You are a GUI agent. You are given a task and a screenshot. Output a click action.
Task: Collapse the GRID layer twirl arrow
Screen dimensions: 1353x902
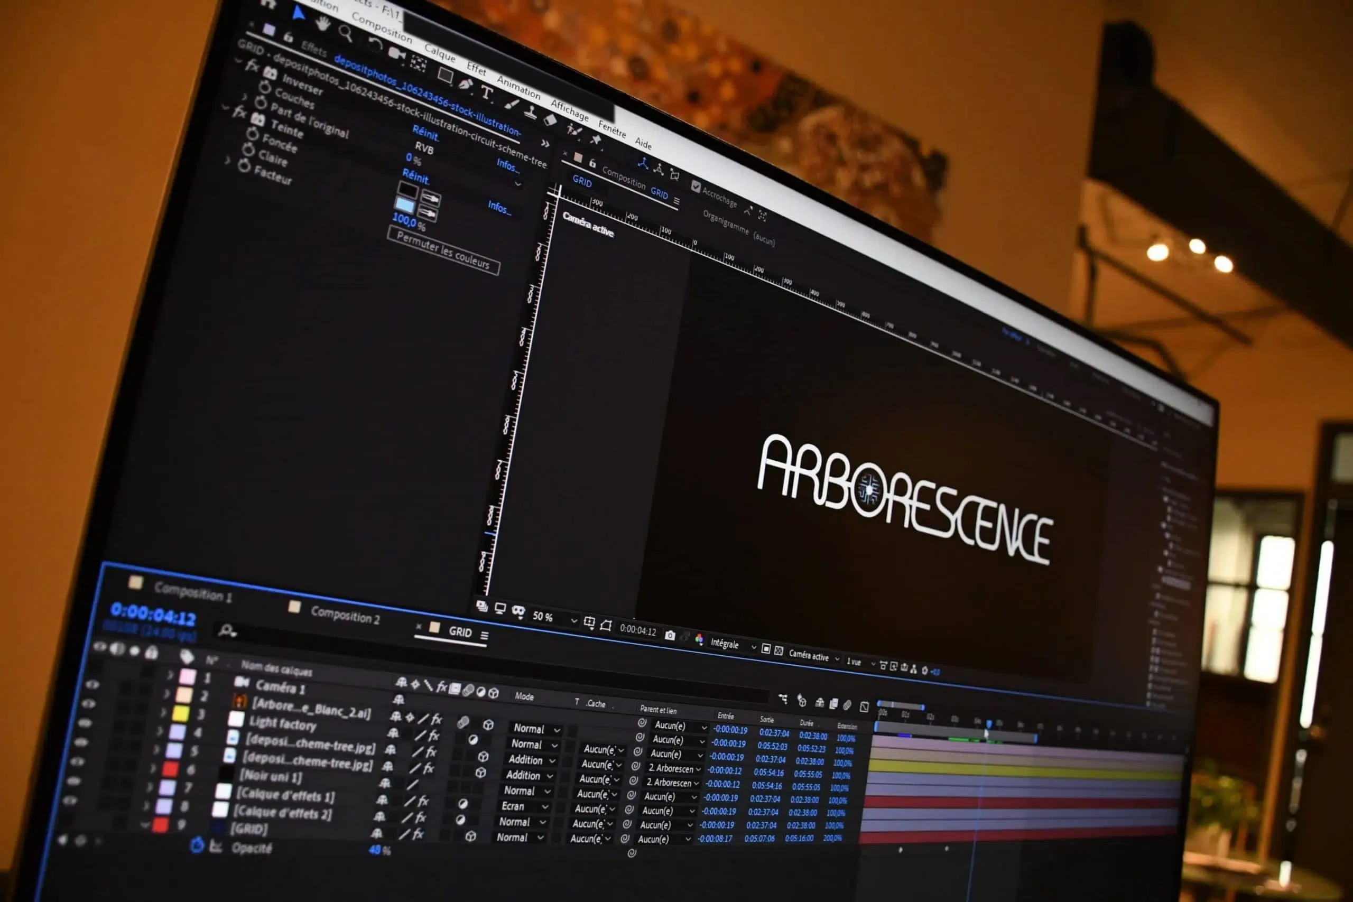click(x=145, y=825)
